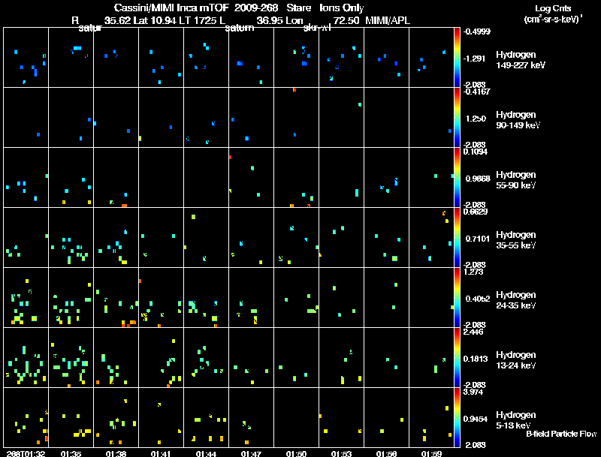601x457 pixels.
Task: Select the colorbar value '0.6629'
Action: [x=476, y=212]
